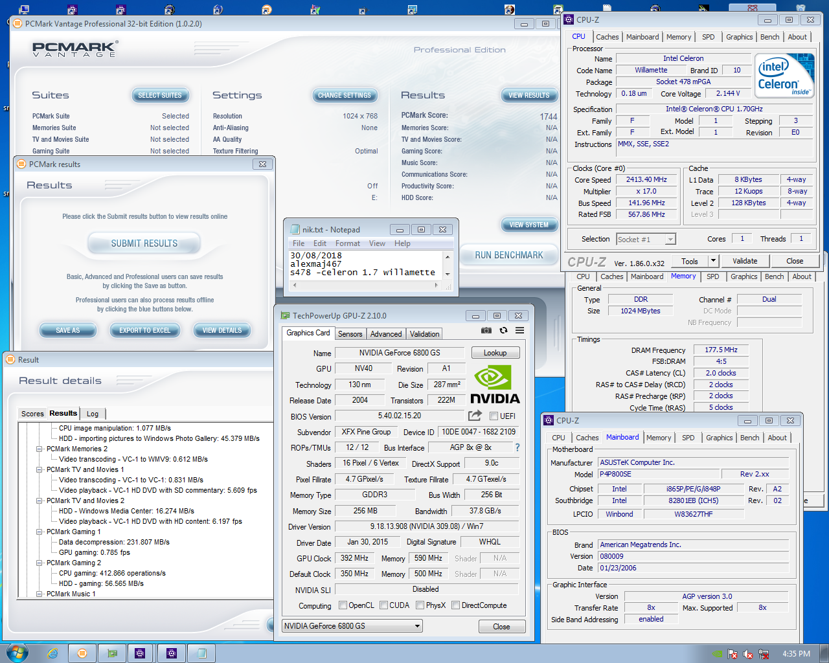The image size is (829, 663).
Task: Select the first CPU-Z taskbar button
Action: 140,653
